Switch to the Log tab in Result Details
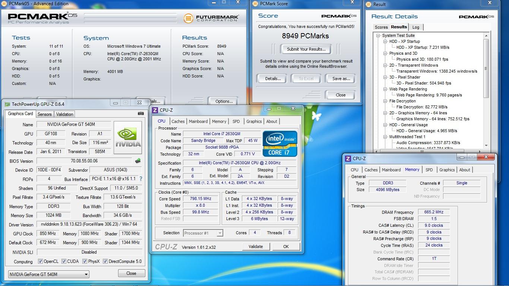 coord(416,27)
